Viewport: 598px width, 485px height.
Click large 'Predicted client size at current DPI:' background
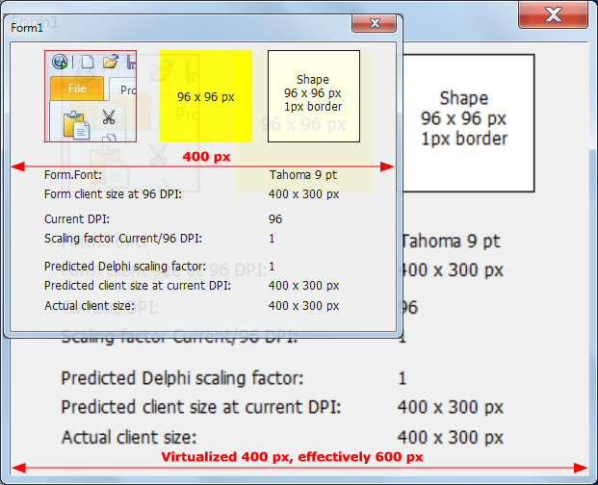click(x=201, y=407)
